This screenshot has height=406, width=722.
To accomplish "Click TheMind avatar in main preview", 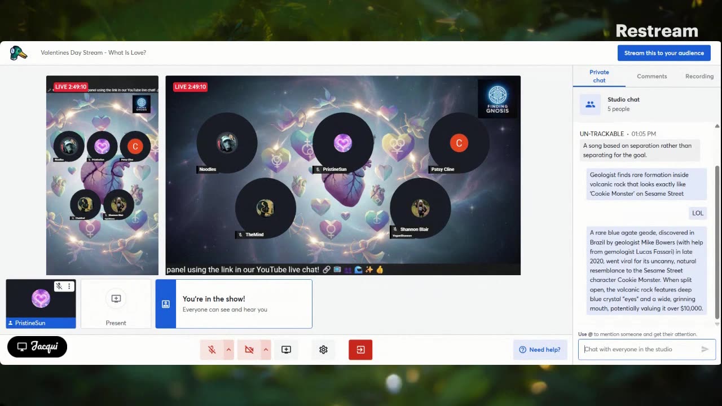I will (x=266, y=208).
